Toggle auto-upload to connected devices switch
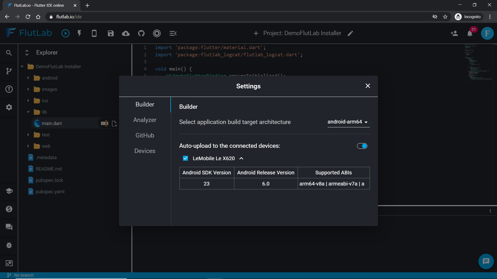The height and width of the screenshot is (279, 497). point(362,146)
